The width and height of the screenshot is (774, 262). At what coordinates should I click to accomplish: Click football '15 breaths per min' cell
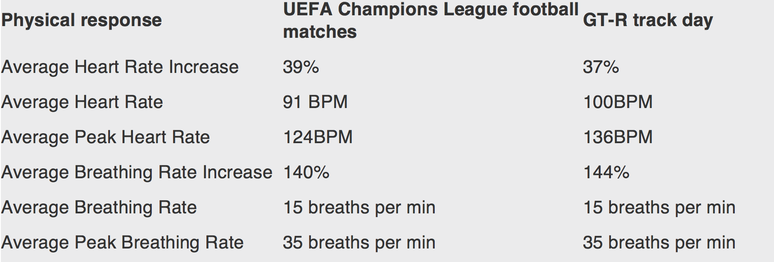359,208
